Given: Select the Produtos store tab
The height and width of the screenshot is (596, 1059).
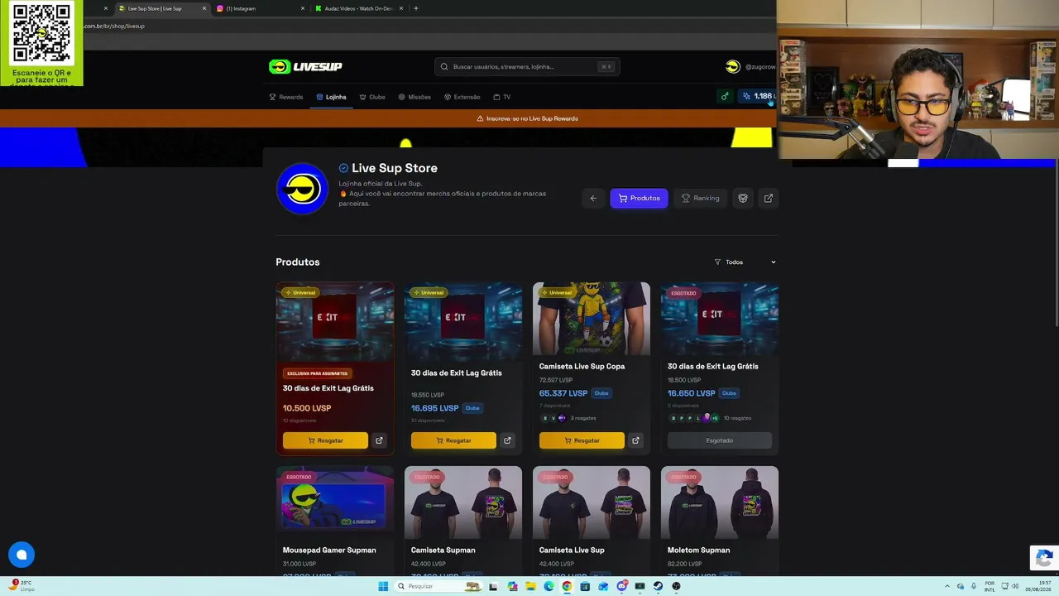Looking at the screenshot, I should click(639, 198).
